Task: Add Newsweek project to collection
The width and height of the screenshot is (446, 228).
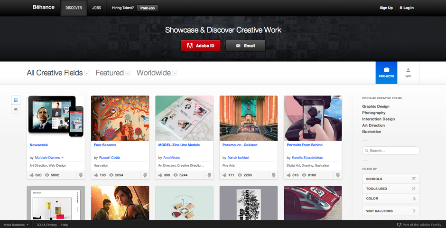Action: (x=81, y=175)
